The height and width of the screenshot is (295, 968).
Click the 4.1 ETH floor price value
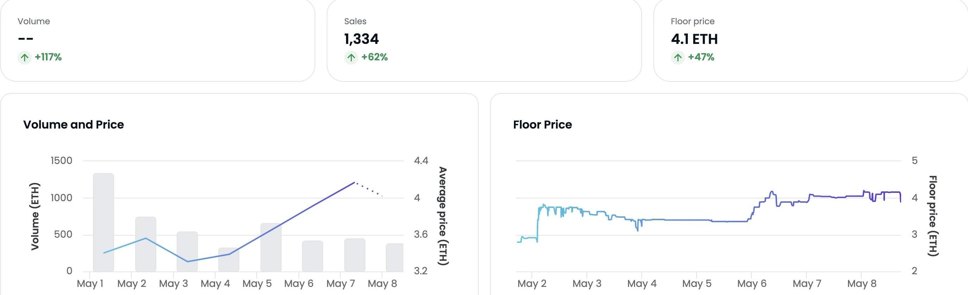coord(694,39)
